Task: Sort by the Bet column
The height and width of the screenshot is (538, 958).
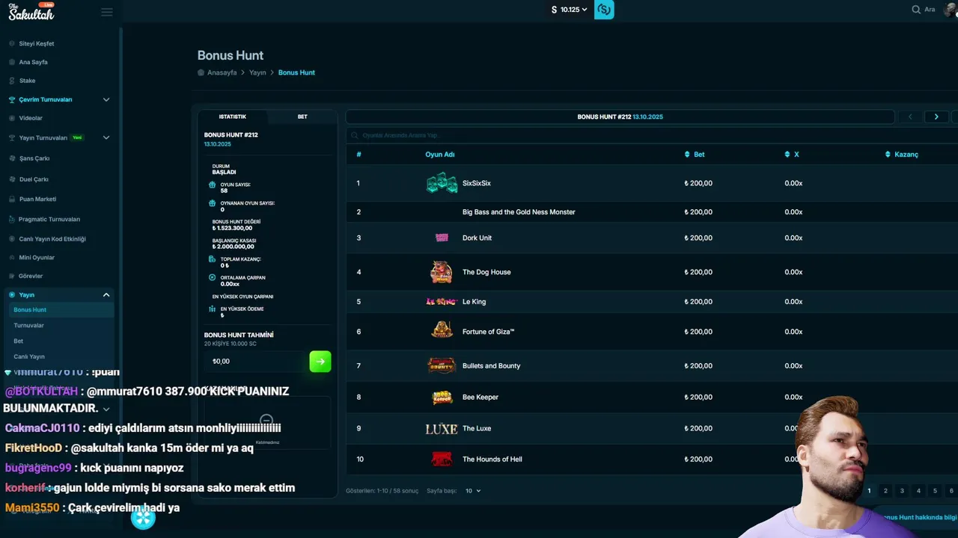Action: (x=695, y=155)
